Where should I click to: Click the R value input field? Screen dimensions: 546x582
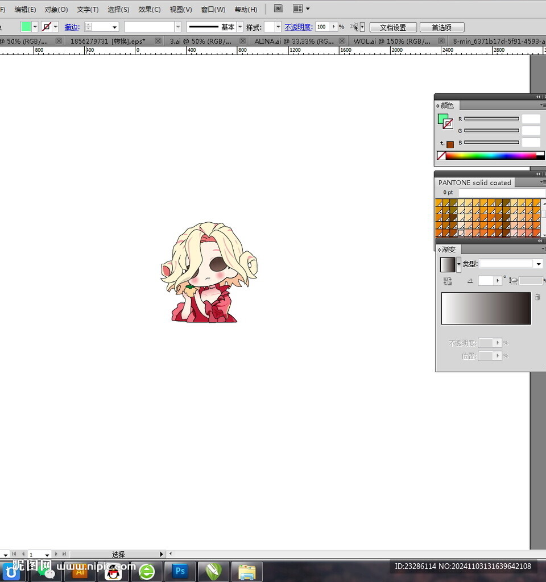[531, 119]
